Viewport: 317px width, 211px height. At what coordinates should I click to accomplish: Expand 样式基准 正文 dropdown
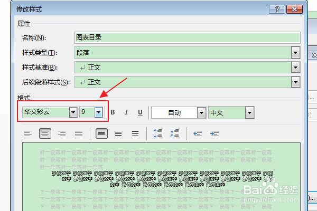pos(295,68)
